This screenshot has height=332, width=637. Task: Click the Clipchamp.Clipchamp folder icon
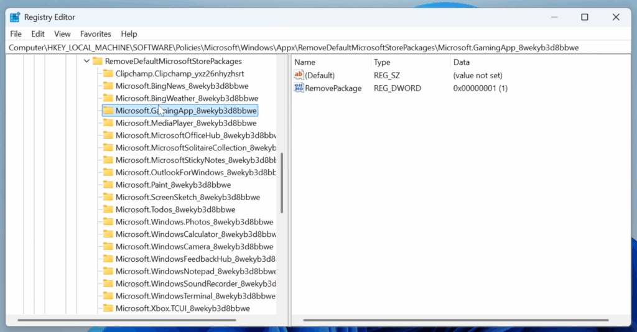coord(108,73)
